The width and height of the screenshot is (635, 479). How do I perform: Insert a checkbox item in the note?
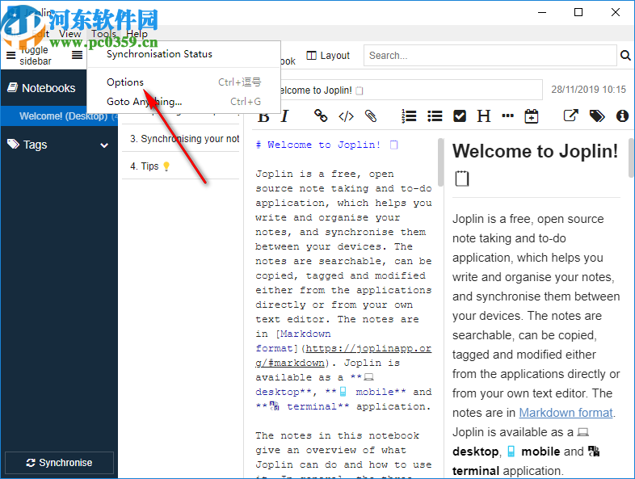point(460,116)
